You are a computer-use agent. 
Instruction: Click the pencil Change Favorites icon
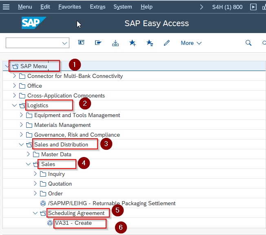(x=167, y=43)
